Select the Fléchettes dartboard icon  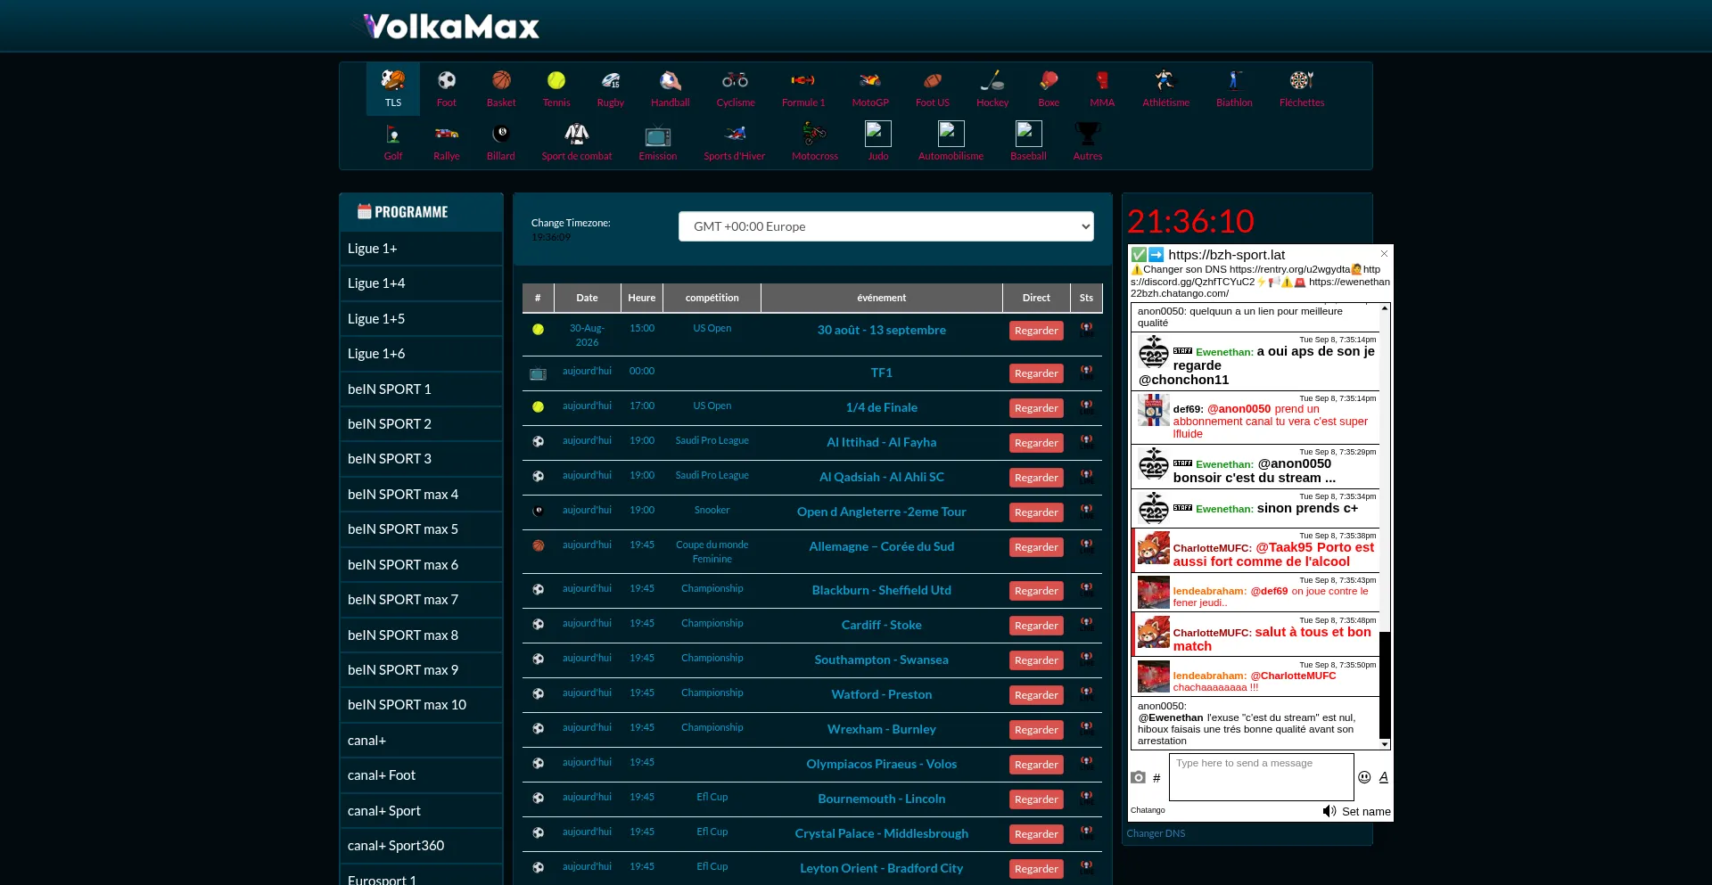(1302, 80)
